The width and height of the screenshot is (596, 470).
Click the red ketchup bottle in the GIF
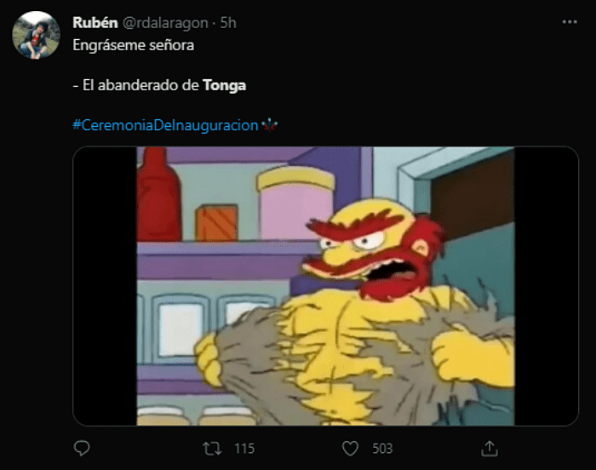tap(158, 194)
